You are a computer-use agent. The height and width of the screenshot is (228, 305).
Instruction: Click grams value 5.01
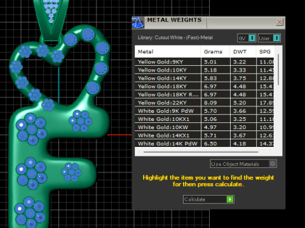point(210,62)
